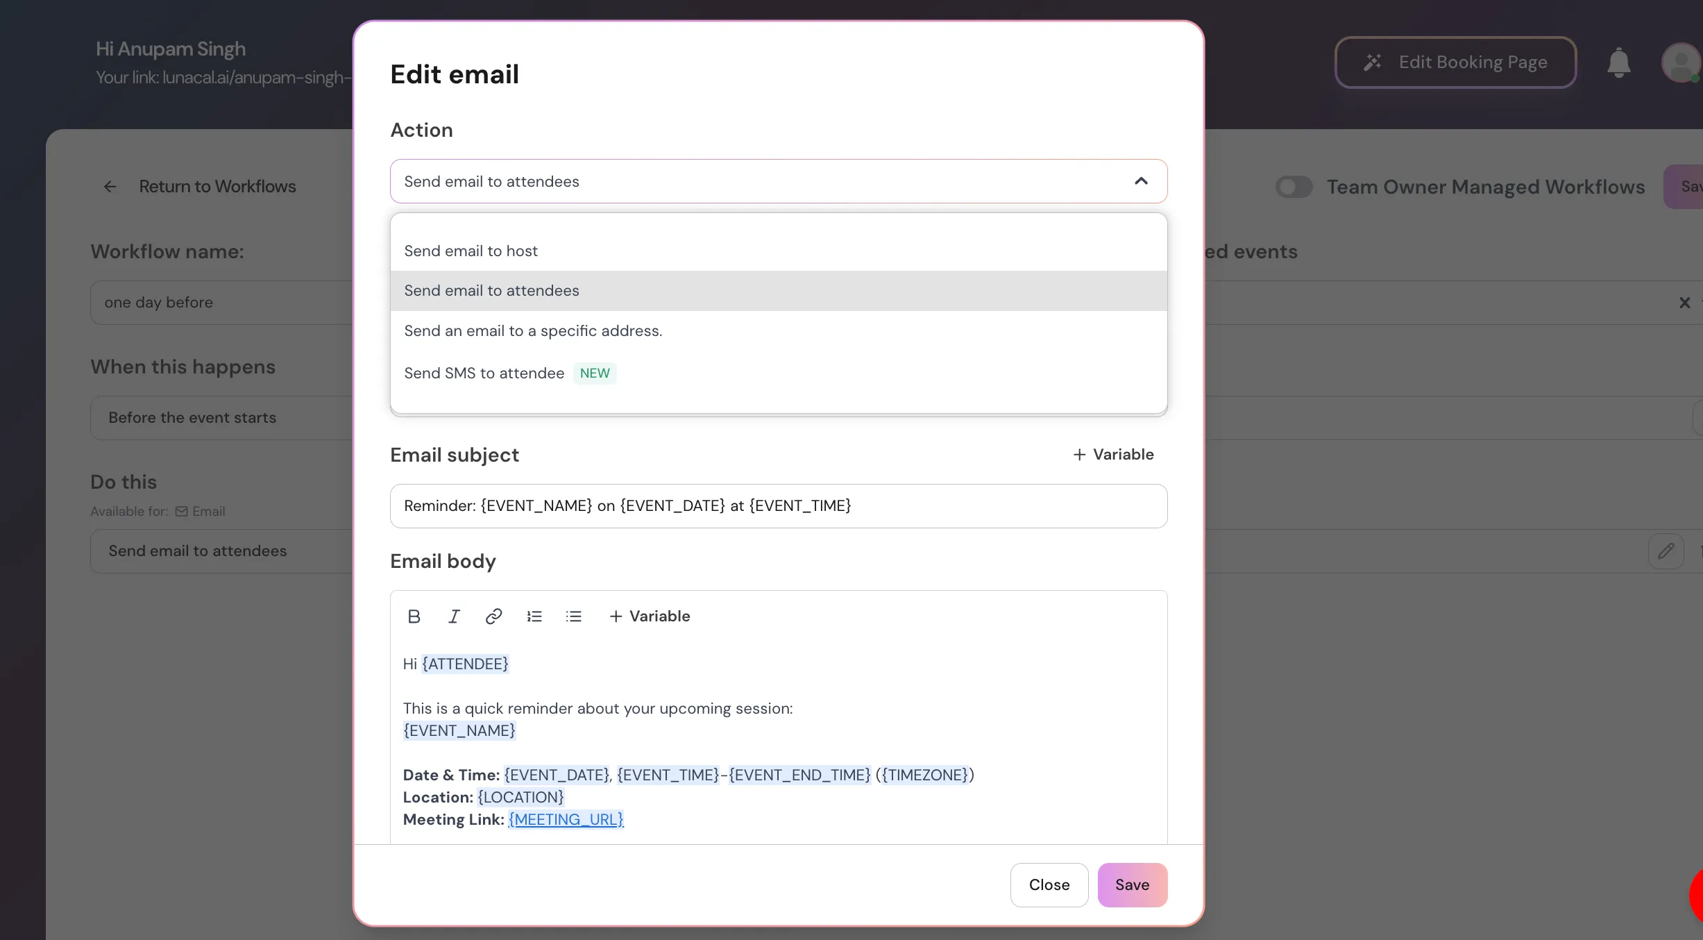
Task: Insert a bulleted list in body
Action: click(573, 616)
